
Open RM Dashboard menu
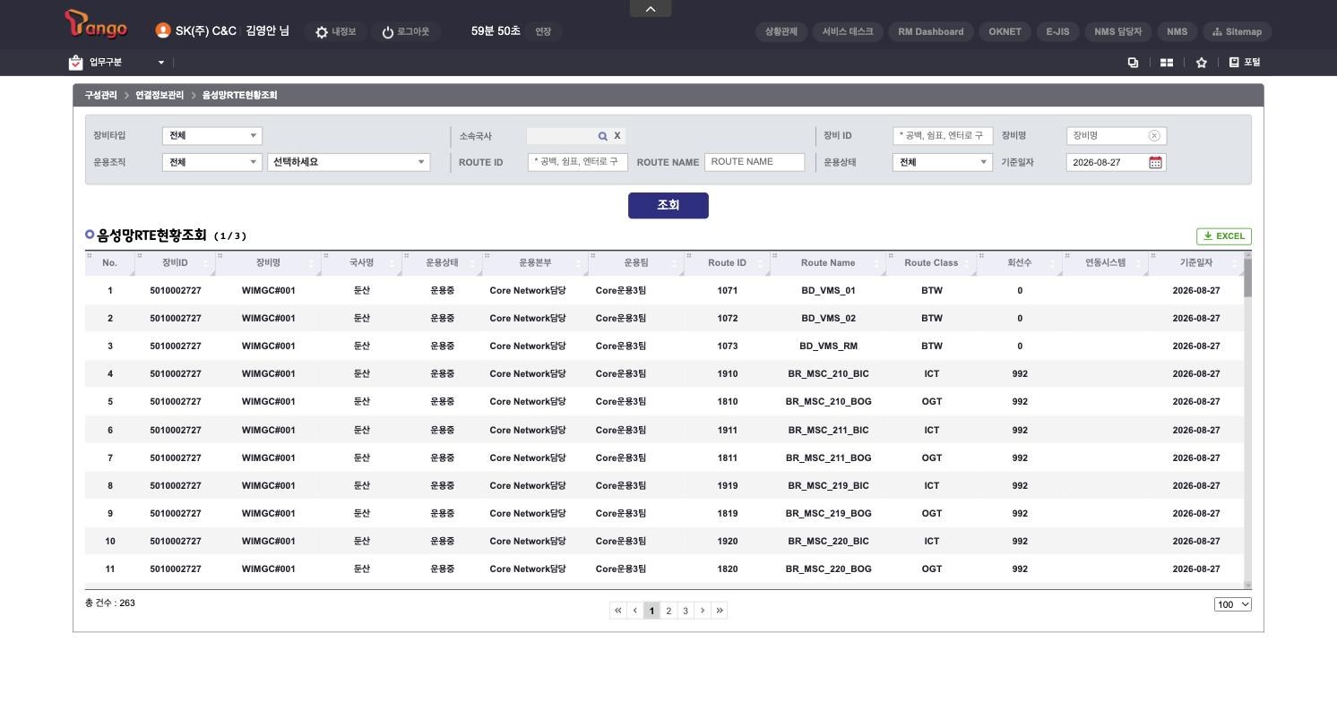click(931, 32)
